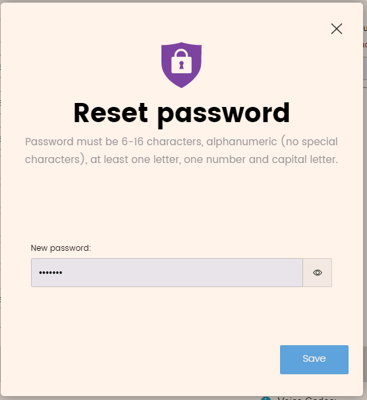
Task: Click the keyhole on the padlock icon
Action: pyautogui.click(x=181, y=65)
